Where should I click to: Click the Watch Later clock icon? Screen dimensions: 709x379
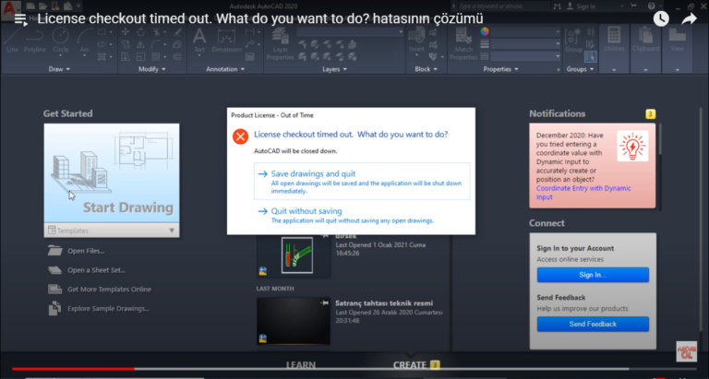coord(661,18)
